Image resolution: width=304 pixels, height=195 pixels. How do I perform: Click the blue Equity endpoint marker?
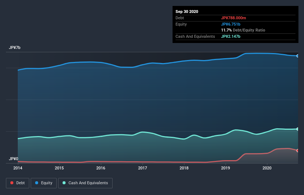pyautogui.click(x=298, y=56)
